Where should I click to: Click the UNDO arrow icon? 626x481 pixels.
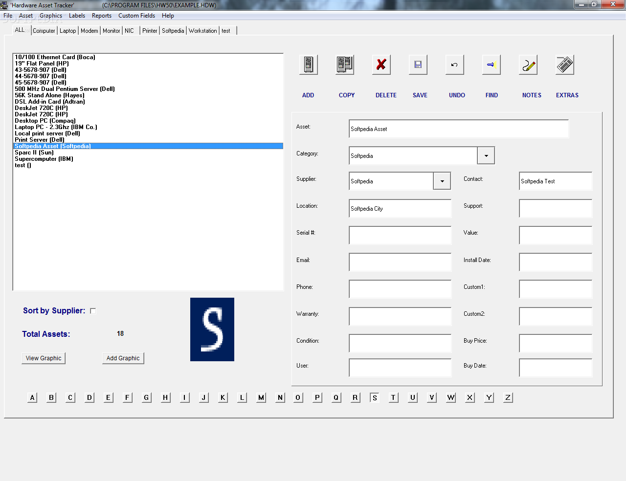[x=455, y=65]
